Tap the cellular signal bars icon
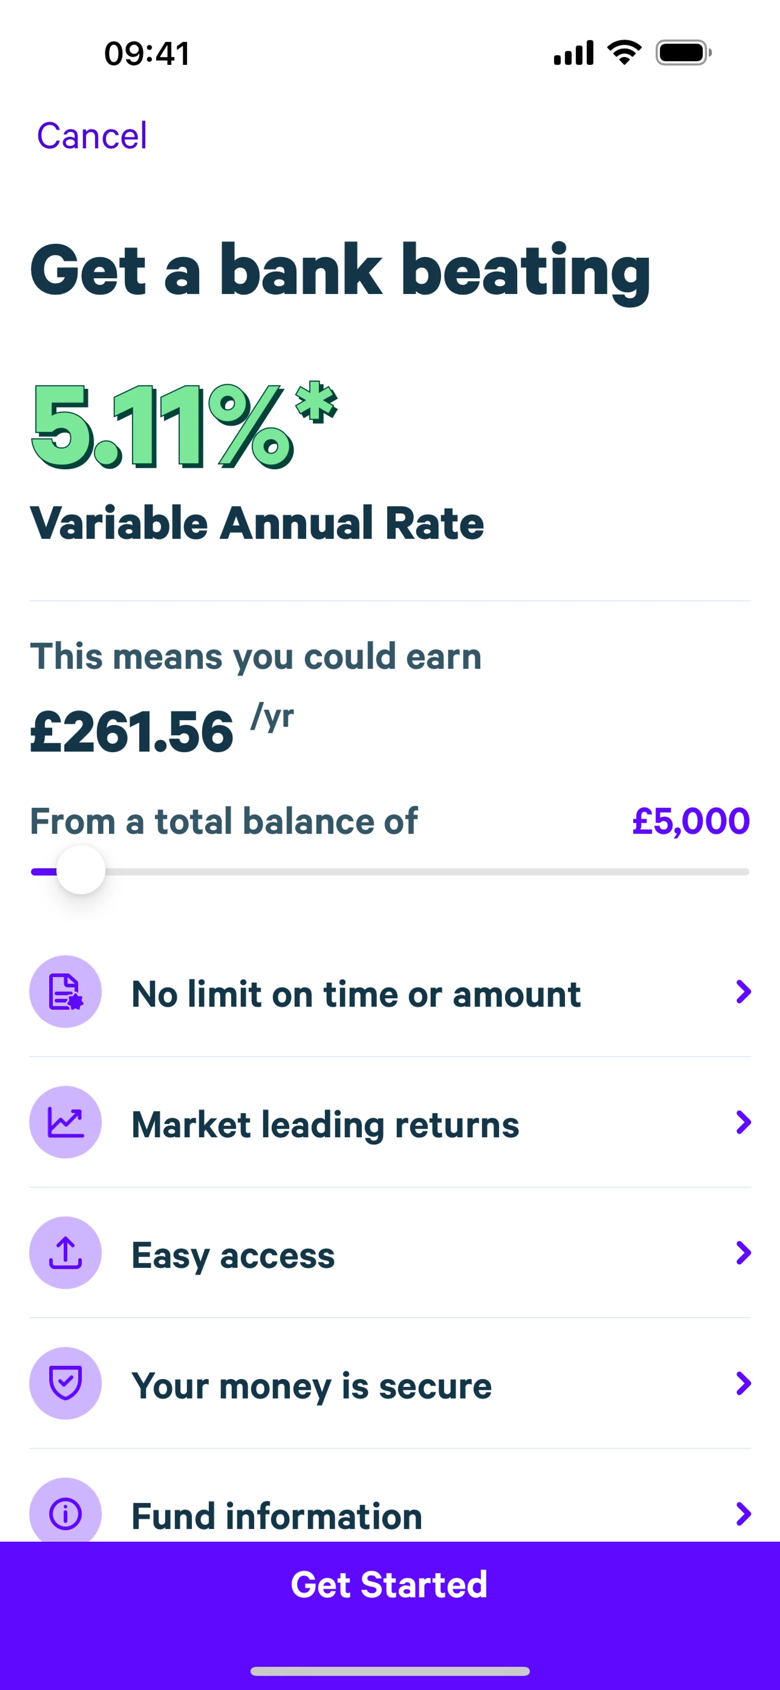780x1690 pixels. (x=573, y=52)
